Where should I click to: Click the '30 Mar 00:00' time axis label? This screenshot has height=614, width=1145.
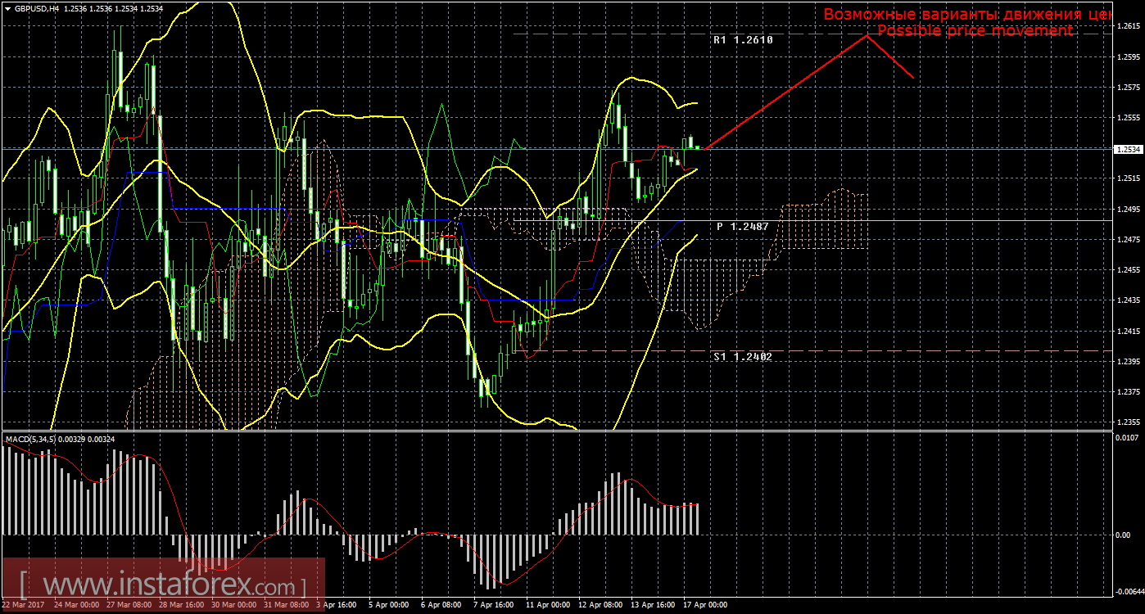(233, 606)
